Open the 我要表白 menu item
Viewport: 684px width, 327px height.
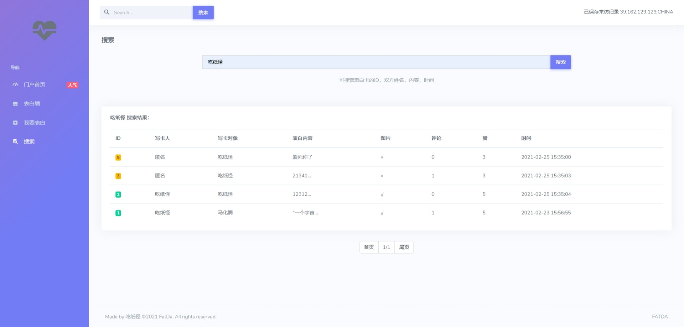[34, 123]
